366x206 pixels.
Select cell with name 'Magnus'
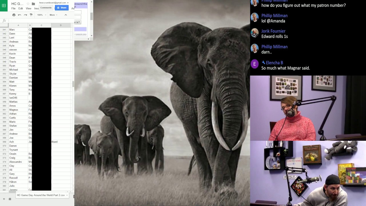pos(18,110)
